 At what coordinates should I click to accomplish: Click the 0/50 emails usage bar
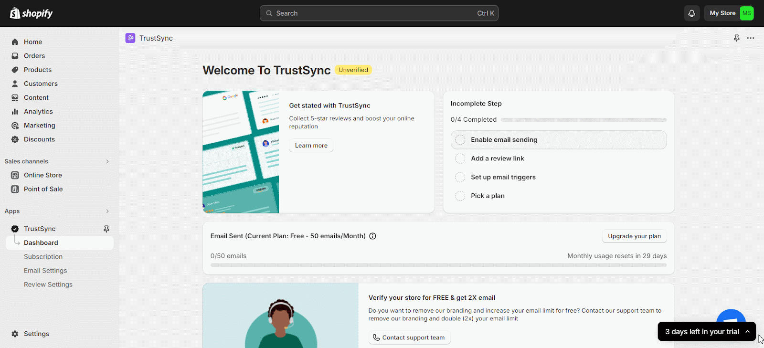(438, 265)
